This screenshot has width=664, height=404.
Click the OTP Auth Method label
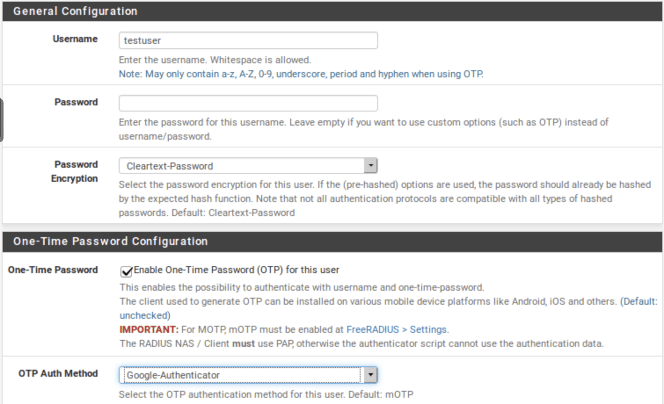(x=58, y=374)
